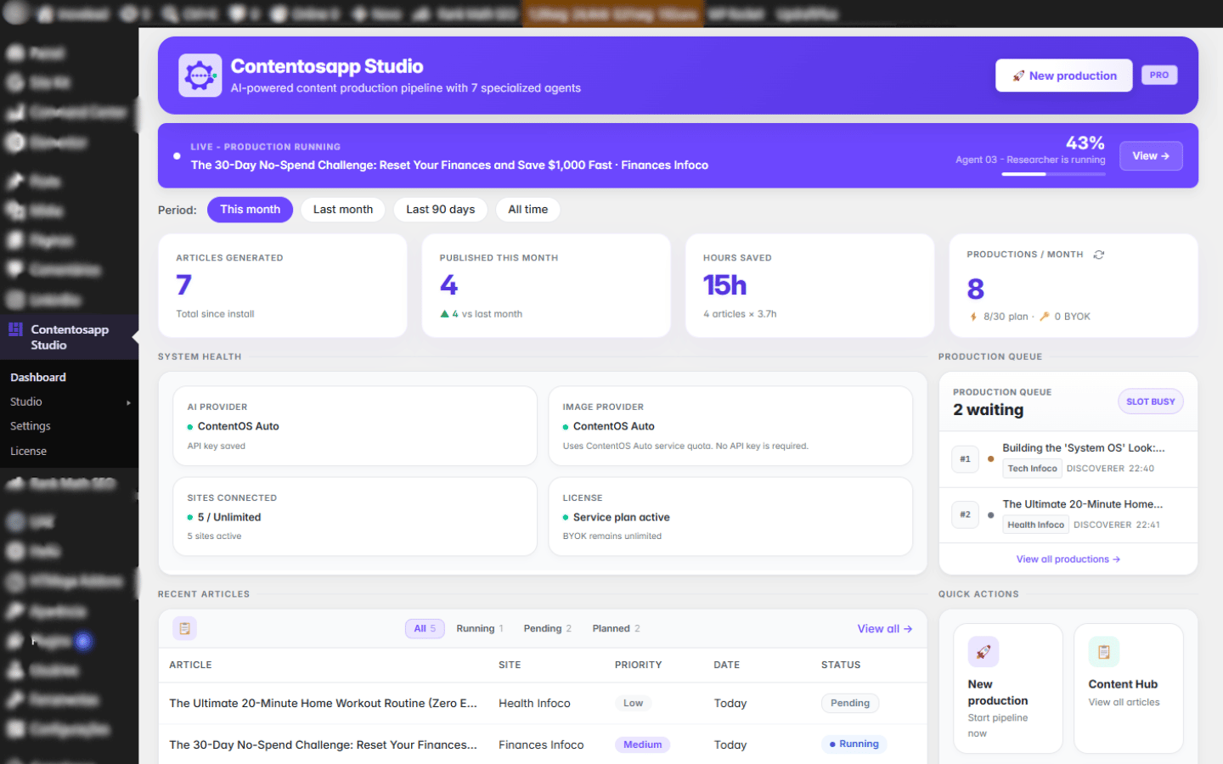Open Settings in the sidebar submenu
This screenshot has height=764, width=1223.
31,426
